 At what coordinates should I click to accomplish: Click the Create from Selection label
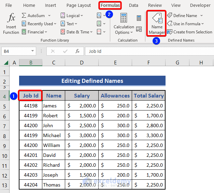coord(193,32)
